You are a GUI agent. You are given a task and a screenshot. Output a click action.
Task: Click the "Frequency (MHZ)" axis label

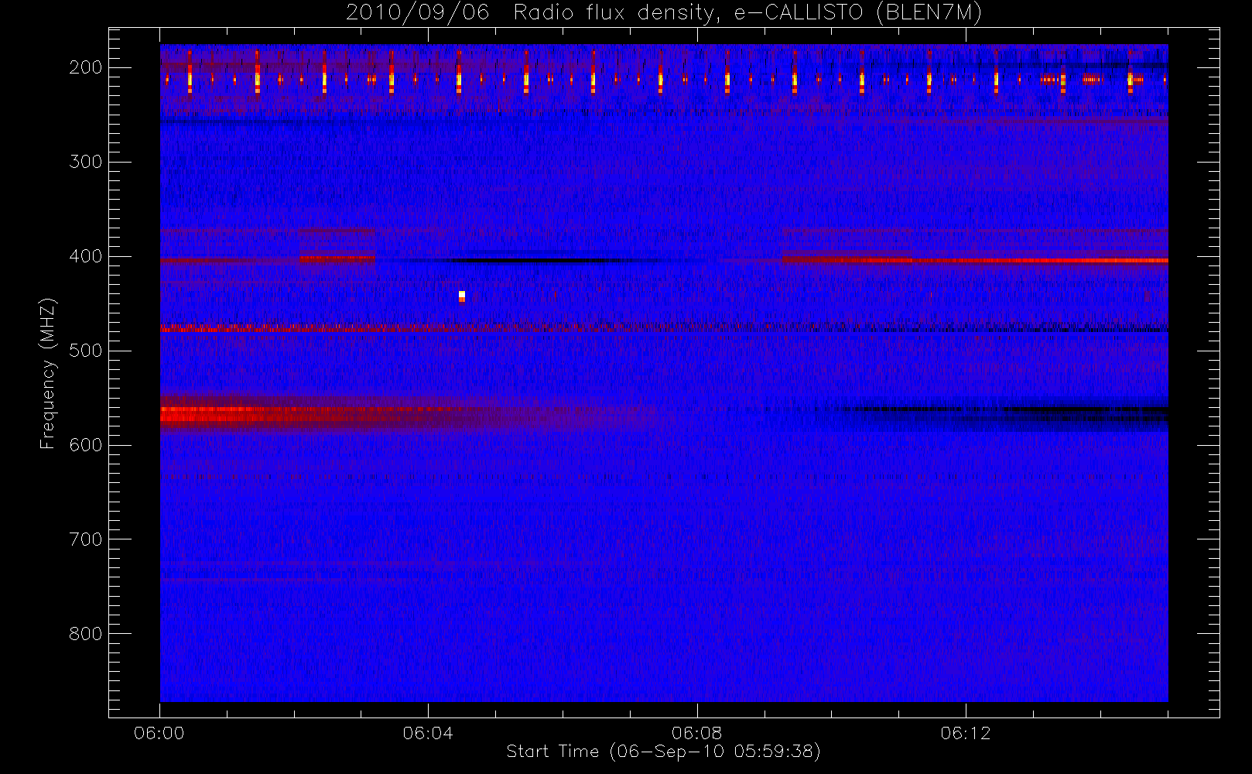[x=48, y=373]
